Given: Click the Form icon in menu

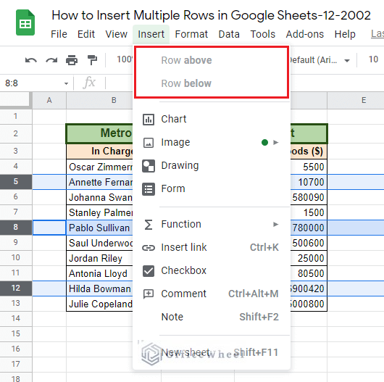Looking at the screenshot, I should point(149,189).
